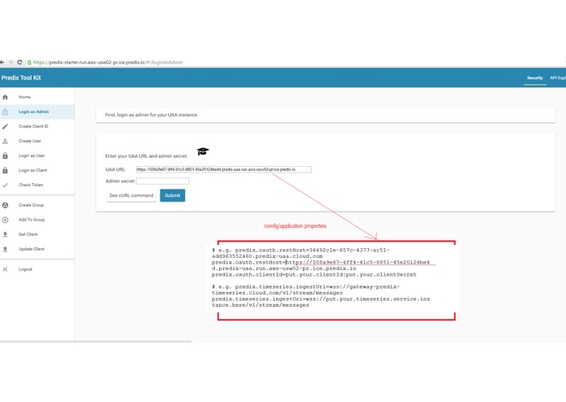Image resolution: width=566 pixels, height=402 pixels.
Task: Go to Create User page
Action: pyautogui.click(x=30, y=141)
